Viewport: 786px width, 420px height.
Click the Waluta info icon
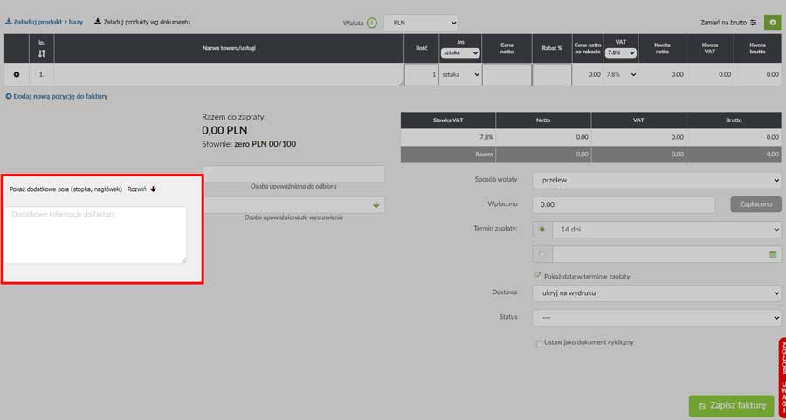371,23
